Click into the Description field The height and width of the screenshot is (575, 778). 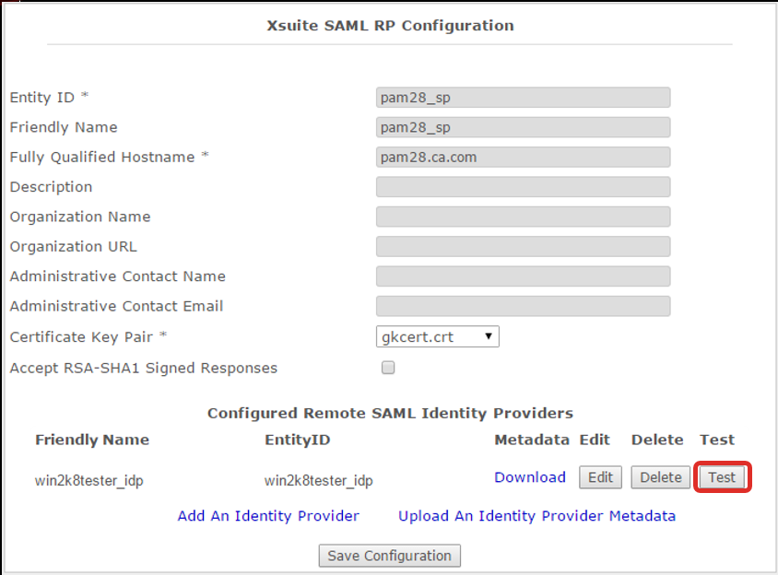[523, 187]
